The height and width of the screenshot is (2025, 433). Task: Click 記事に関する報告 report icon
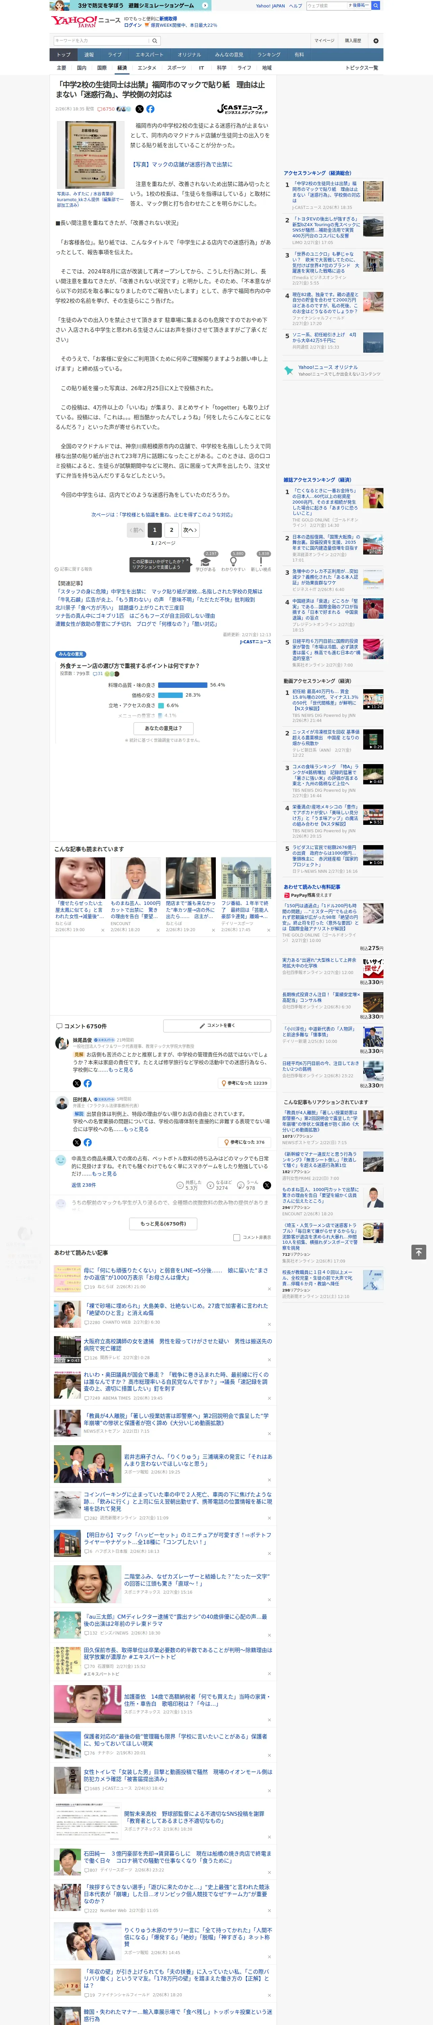pos(74,569)
